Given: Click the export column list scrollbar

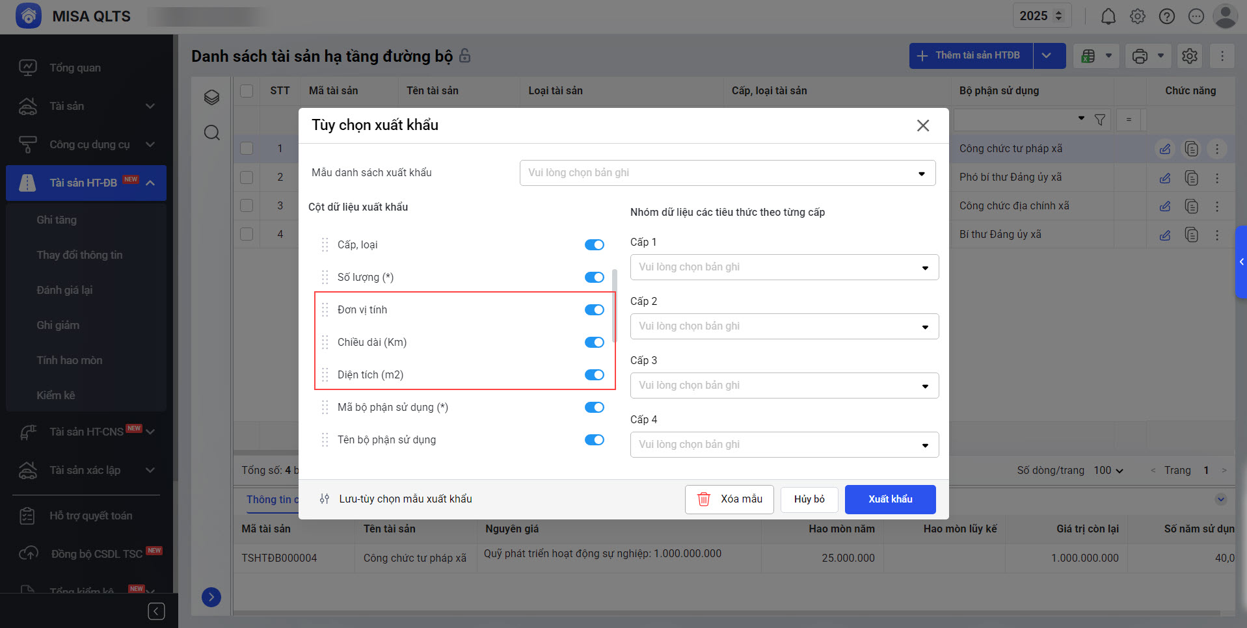Looking at the screenshot, I should point(615,306).
